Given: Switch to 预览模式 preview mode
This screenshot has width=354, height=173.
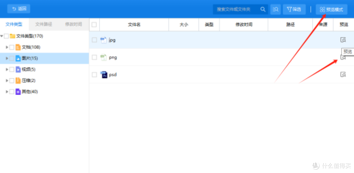Looking at the screenshot, I should pos(331,10).
